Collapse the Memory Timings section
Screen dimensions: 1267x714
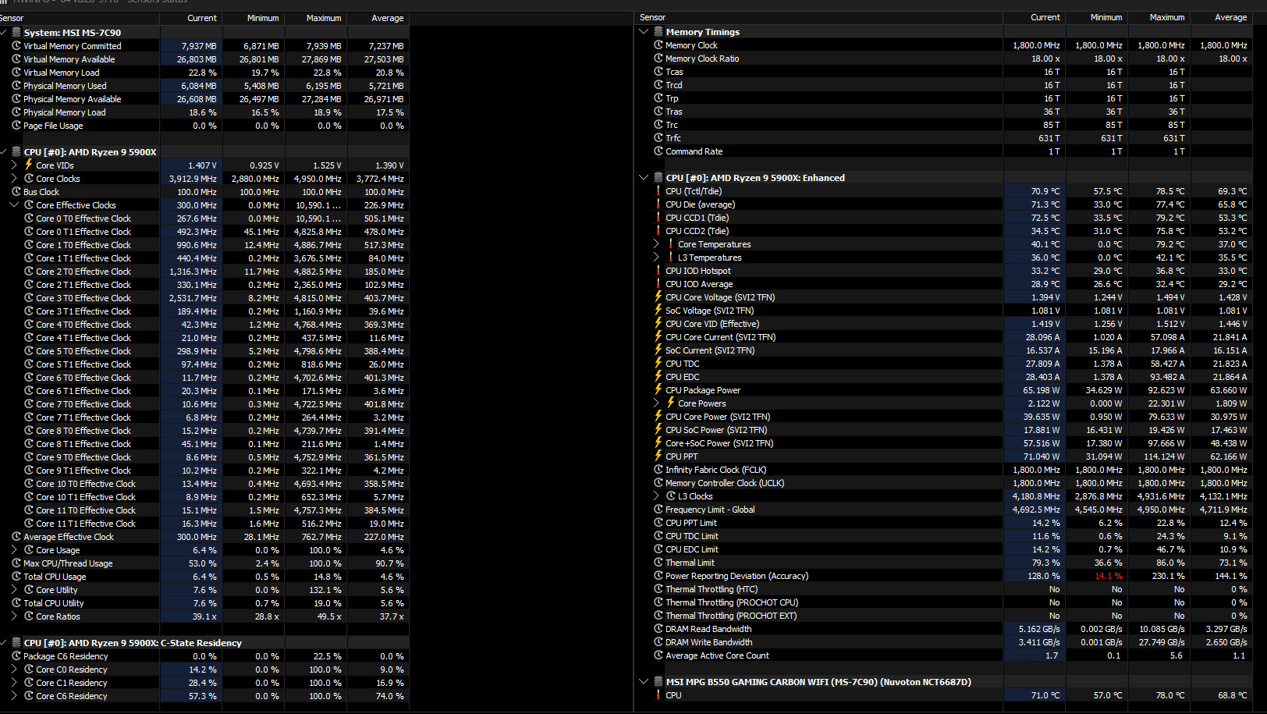(644, 31)
